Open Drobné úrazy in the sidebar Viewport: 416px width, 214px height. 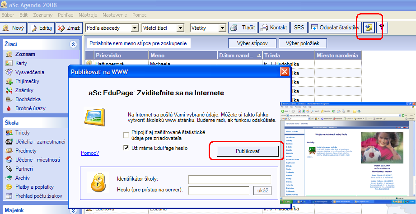[x=30, y=108]
